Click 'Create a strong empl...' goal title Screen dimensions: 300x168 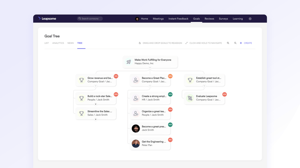pyautogui.click(x=154, y=96)
